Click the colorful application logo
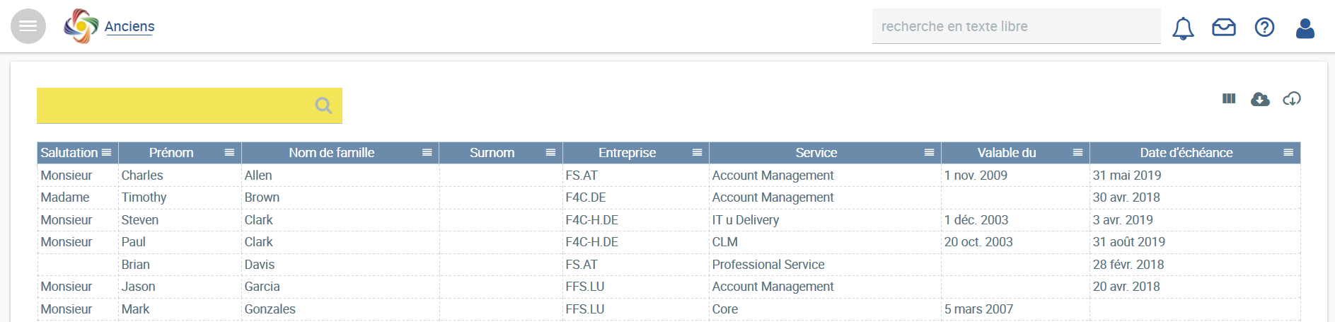Screen dimensions: 1335x322 point(81,26)
